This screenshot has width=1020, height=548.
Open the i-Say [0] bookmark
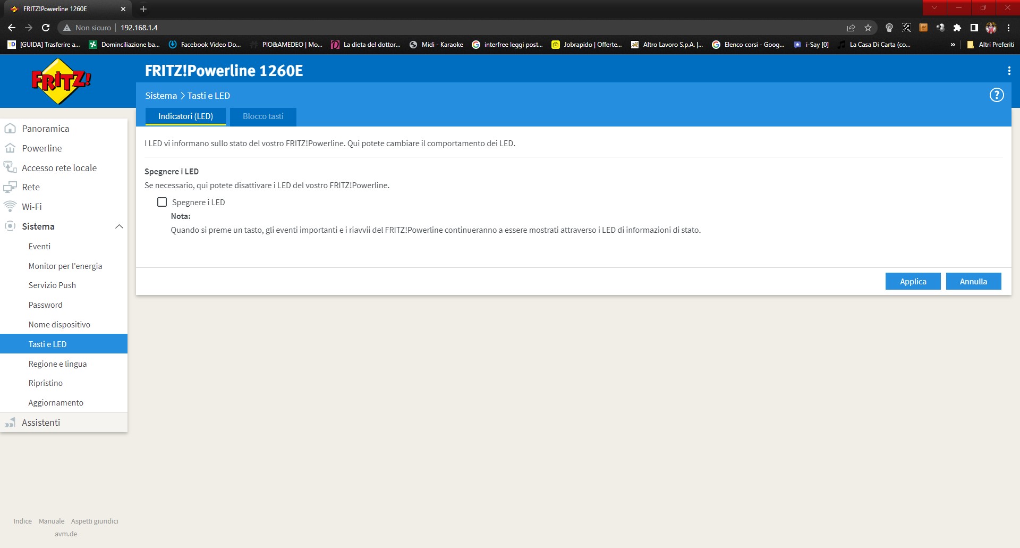811,45
